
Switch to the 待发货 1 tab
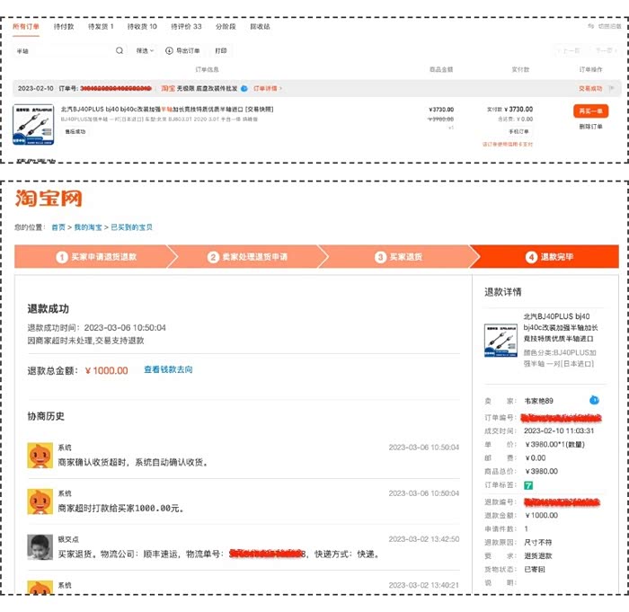(x=101, y=26)
